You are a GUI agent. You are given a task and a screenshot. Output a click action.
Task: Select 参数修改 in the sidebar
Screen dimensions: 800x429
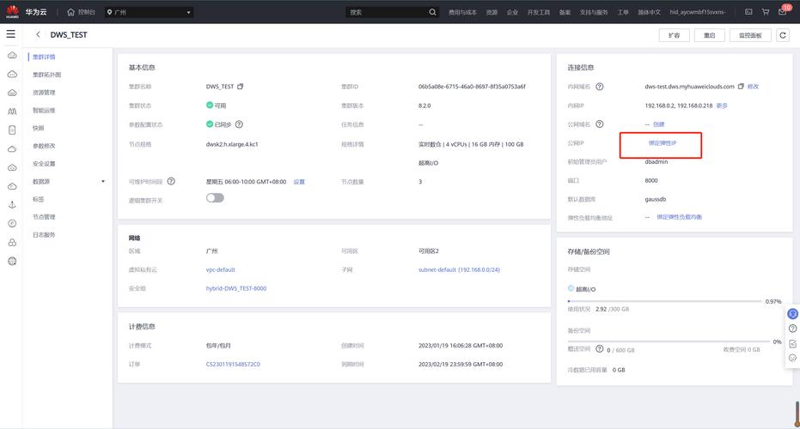click(44, 146)
